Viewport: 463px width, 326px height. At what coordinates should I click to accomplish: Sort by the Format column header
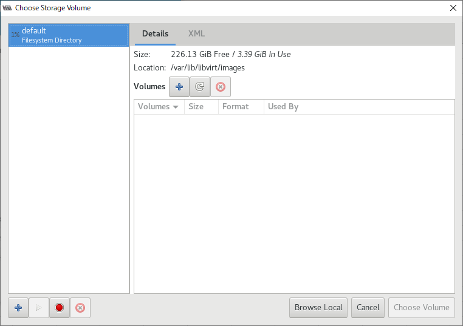(241, 106)
